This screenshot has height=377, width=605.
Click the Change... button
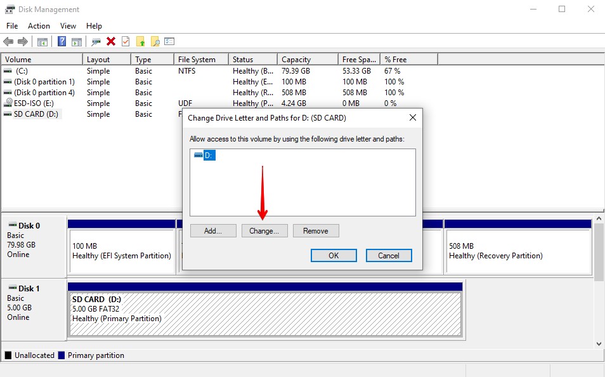pyautogui.click(x=264, y=230)
